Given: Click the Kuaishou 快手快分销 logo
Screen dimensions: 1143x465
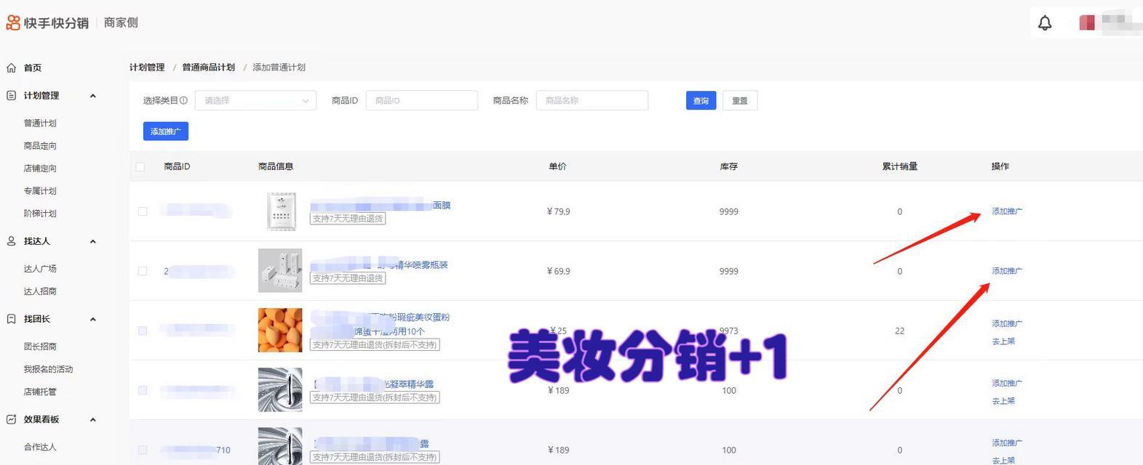Looking at the screenshot, I should 47,23.
